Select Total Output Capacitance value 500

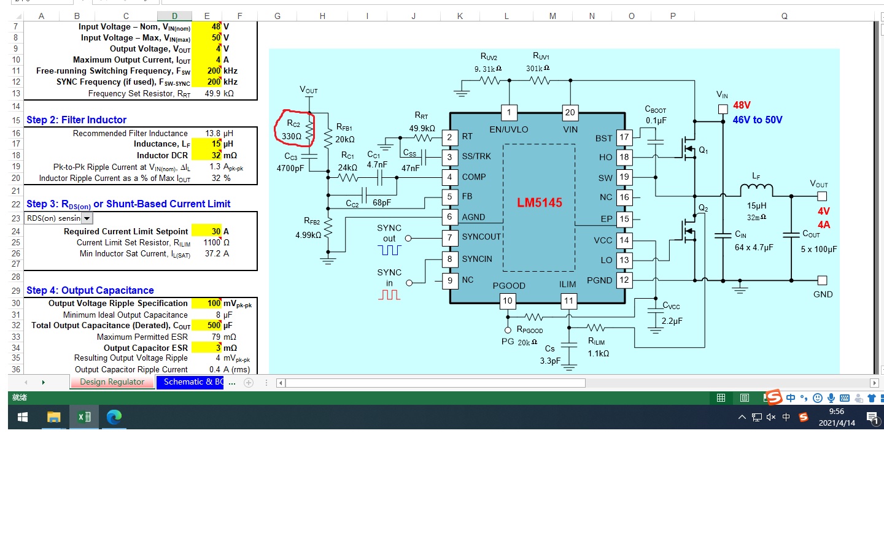click(x=207, y=326)
